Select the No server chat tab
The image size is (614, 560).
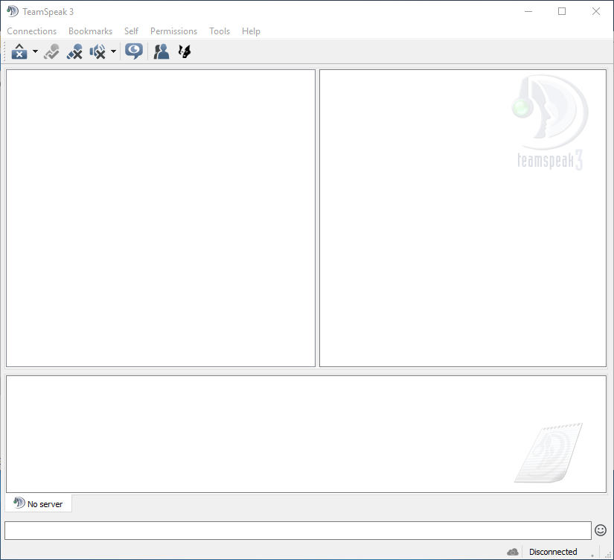tap(39, 503)
